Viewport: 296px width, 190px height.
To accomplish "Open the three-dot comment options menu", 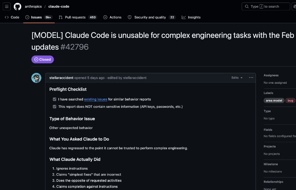I will click(x=251, y=78).
